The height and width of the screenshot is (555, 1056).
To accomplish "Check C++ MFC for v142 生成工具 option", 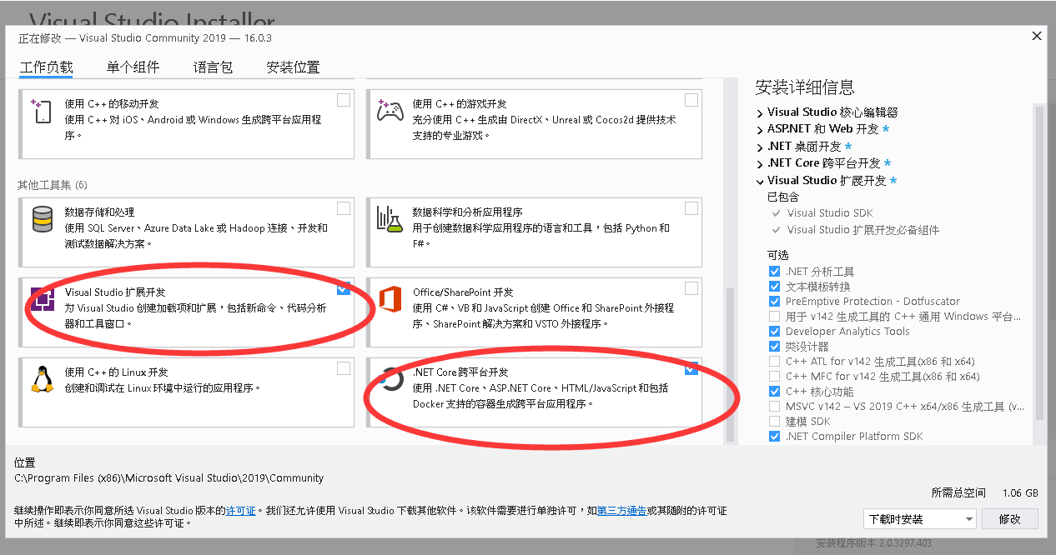I will point(775,377).
